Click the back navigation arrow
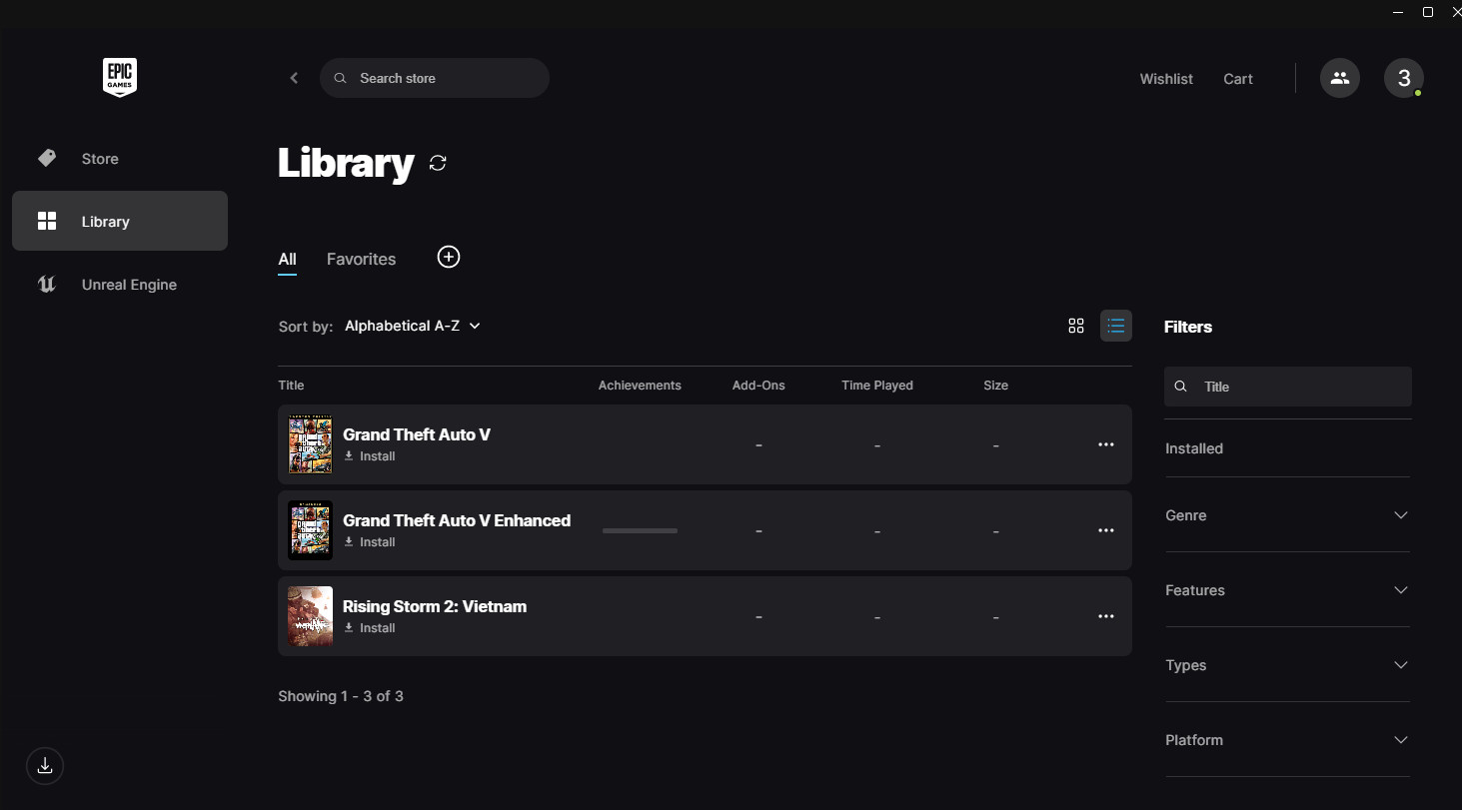The width and height of the screenshot is (1462, 810). (294, 78)
